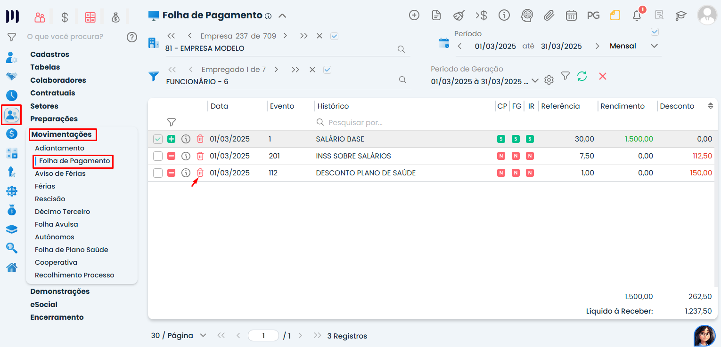Screen dimensions: 721x347
Task: Open the attachments paperclip icon
Action: tap(549, 16)
